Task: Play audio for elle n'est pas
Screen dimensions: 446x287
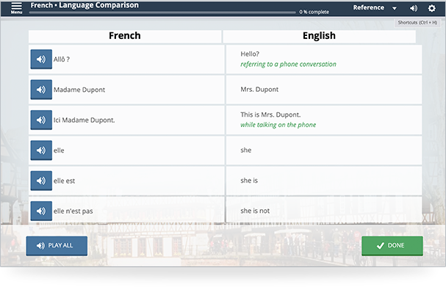Action: click(41, 211)
